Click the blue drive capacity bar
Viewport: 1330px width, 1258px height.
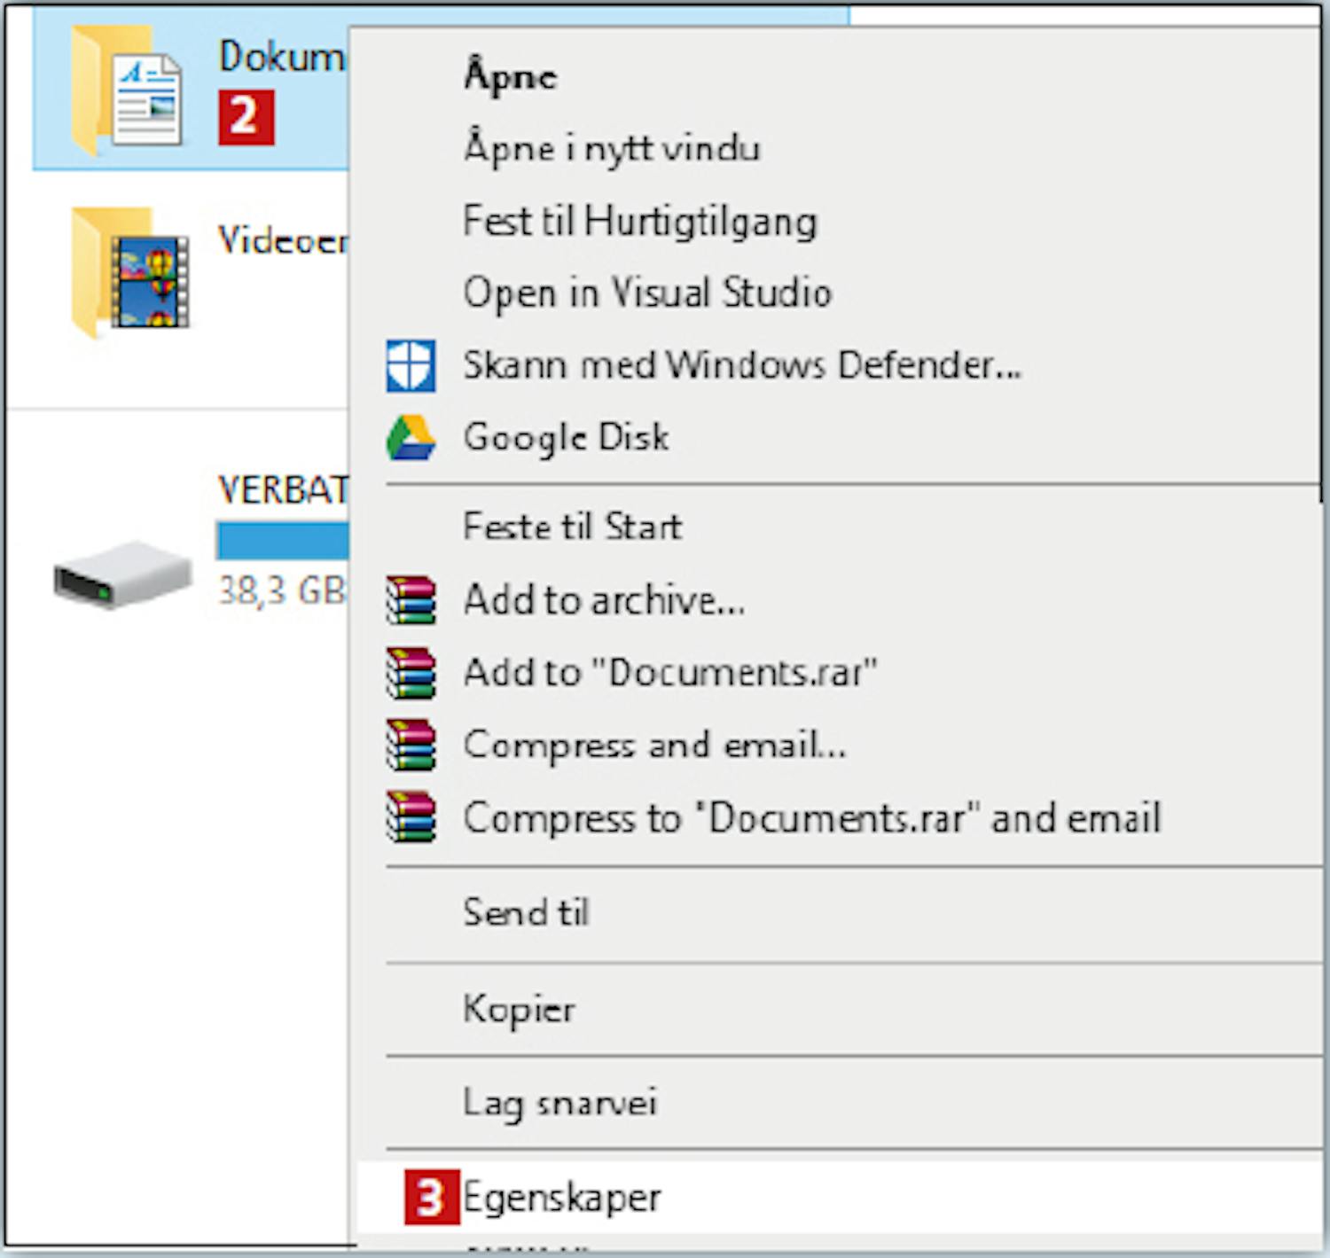282,541
